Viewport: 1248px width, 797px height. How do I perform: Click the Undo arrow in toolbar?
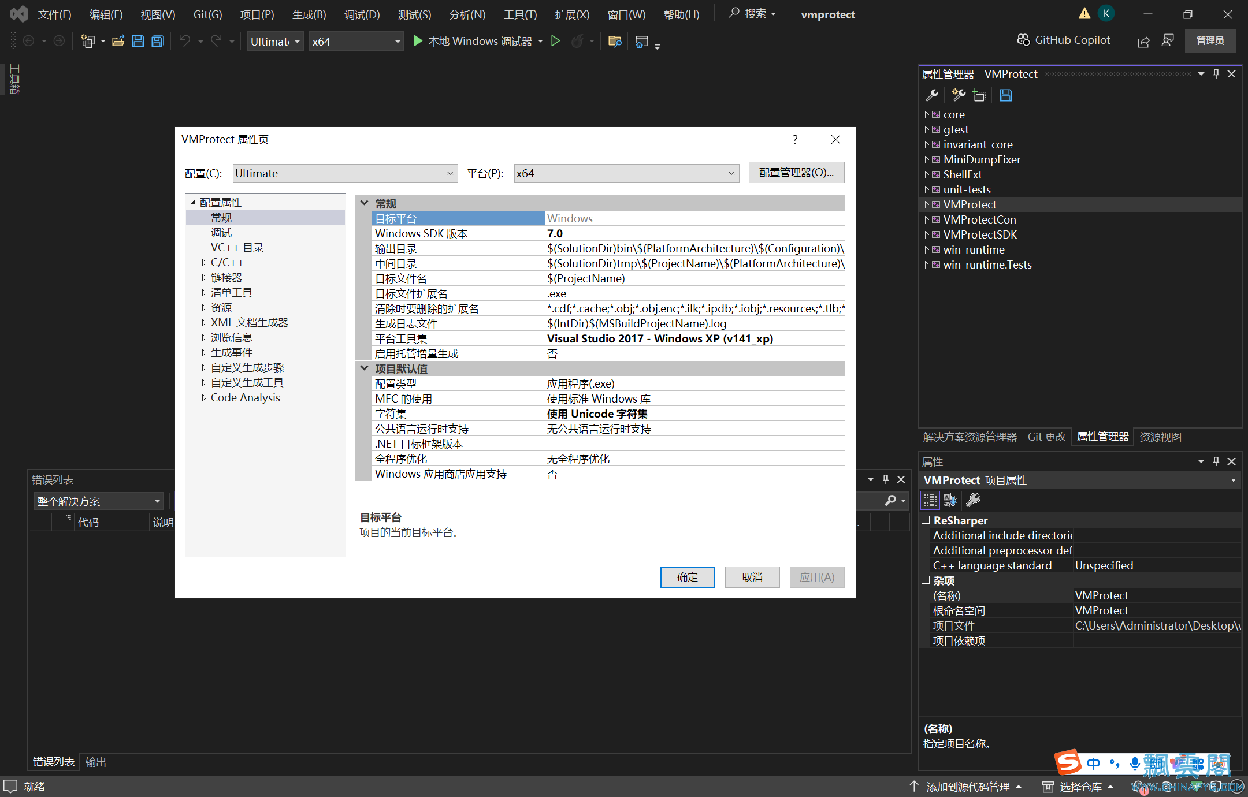coord(185,41)
